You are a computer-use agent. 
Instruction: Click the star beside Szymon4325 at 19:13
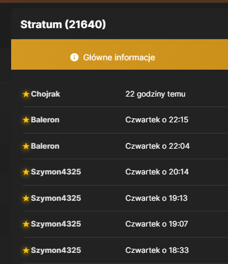pyautogui.click(x=26, y=198)
